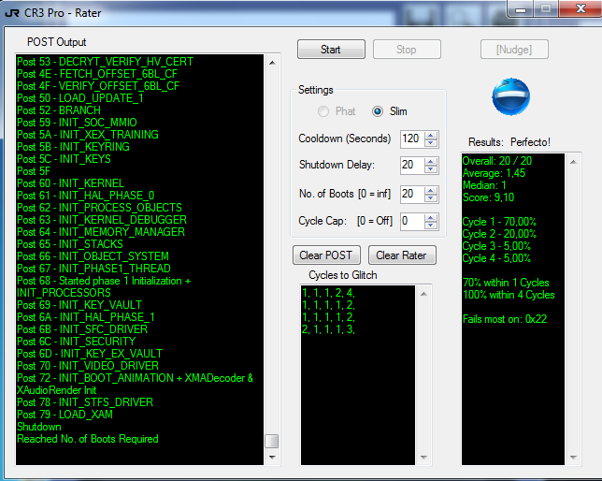Click the Shutdown Delay value field

coord(410,166)
